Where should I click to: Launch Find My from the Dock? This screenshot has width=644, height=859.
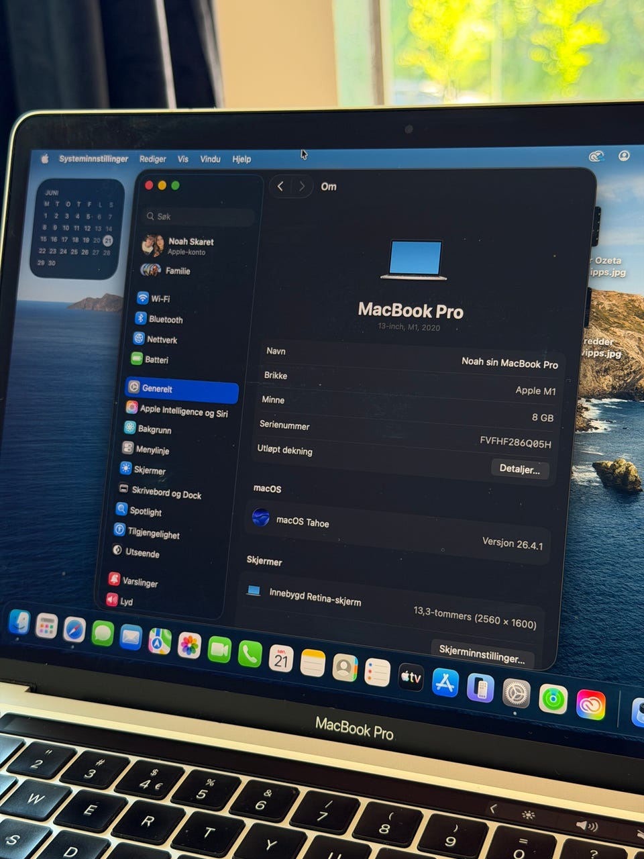point(553,699)
